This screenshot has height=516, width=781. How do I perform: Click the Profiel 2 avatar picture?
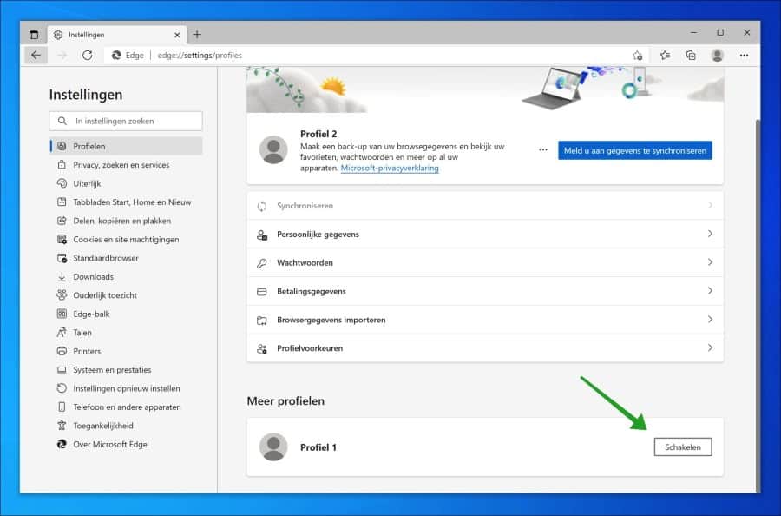coord(273,149)
